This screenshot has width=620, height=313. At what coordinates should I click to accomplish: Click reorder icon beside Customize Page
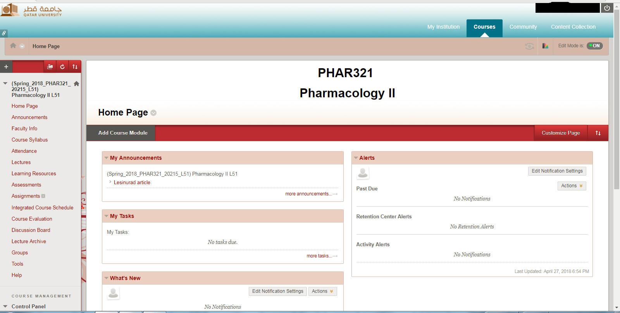point(598,133)
